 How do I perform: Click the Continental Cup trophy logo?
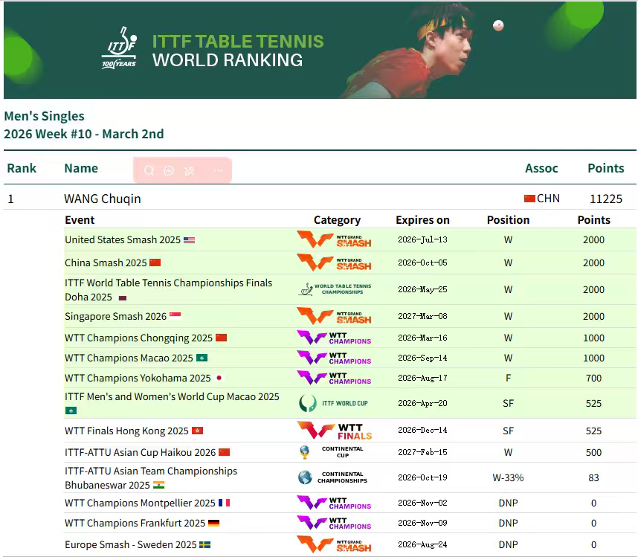coord(331,452)
